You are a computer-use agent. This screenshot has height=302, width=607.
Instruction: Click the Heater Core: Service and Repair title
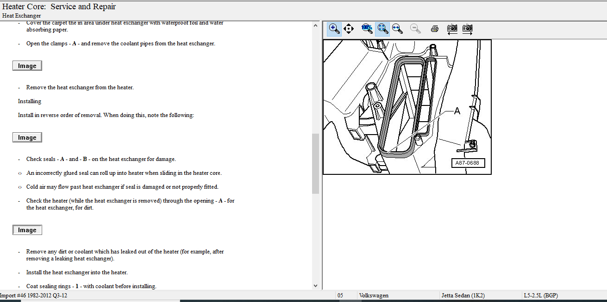59,6
